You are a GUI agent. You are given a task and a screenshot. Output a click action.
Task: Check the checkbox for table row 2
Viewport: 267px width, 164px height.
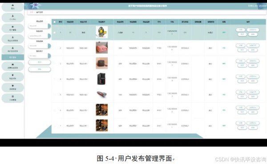click(x=54, y=48)
